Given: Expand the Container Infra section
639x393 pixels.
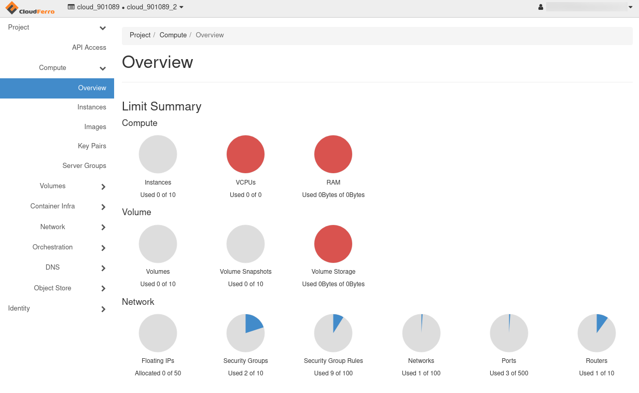Looking at the screenshot, I should [x=103, y=207].
